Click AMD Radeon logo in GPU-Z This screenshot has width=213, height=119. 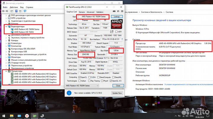pos(117,24)
